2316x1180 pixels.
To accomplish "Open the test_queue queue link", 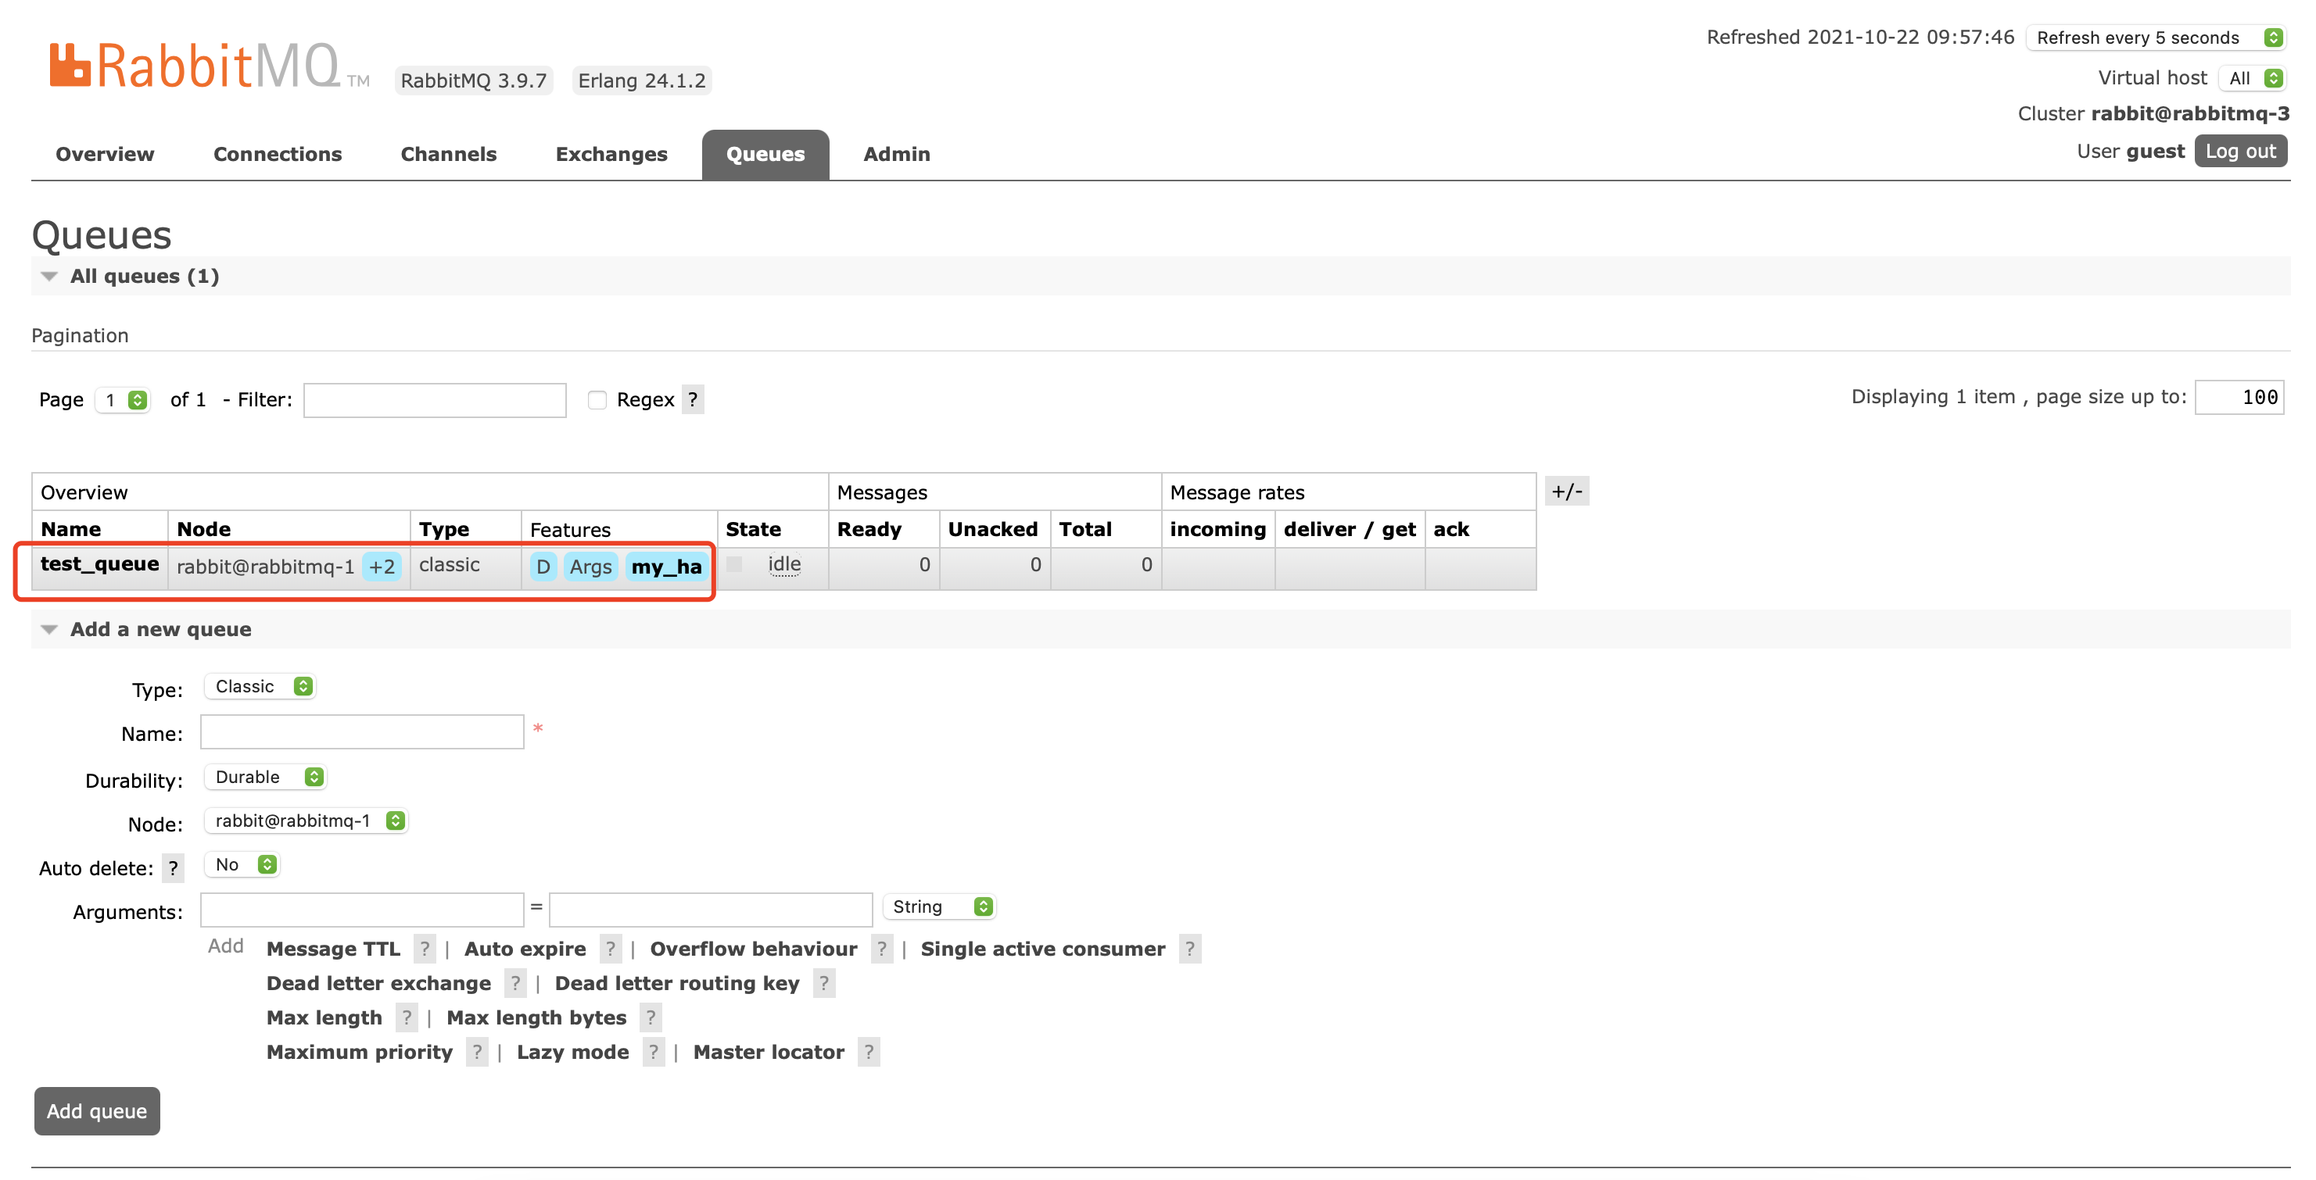I will pos(100,564).
